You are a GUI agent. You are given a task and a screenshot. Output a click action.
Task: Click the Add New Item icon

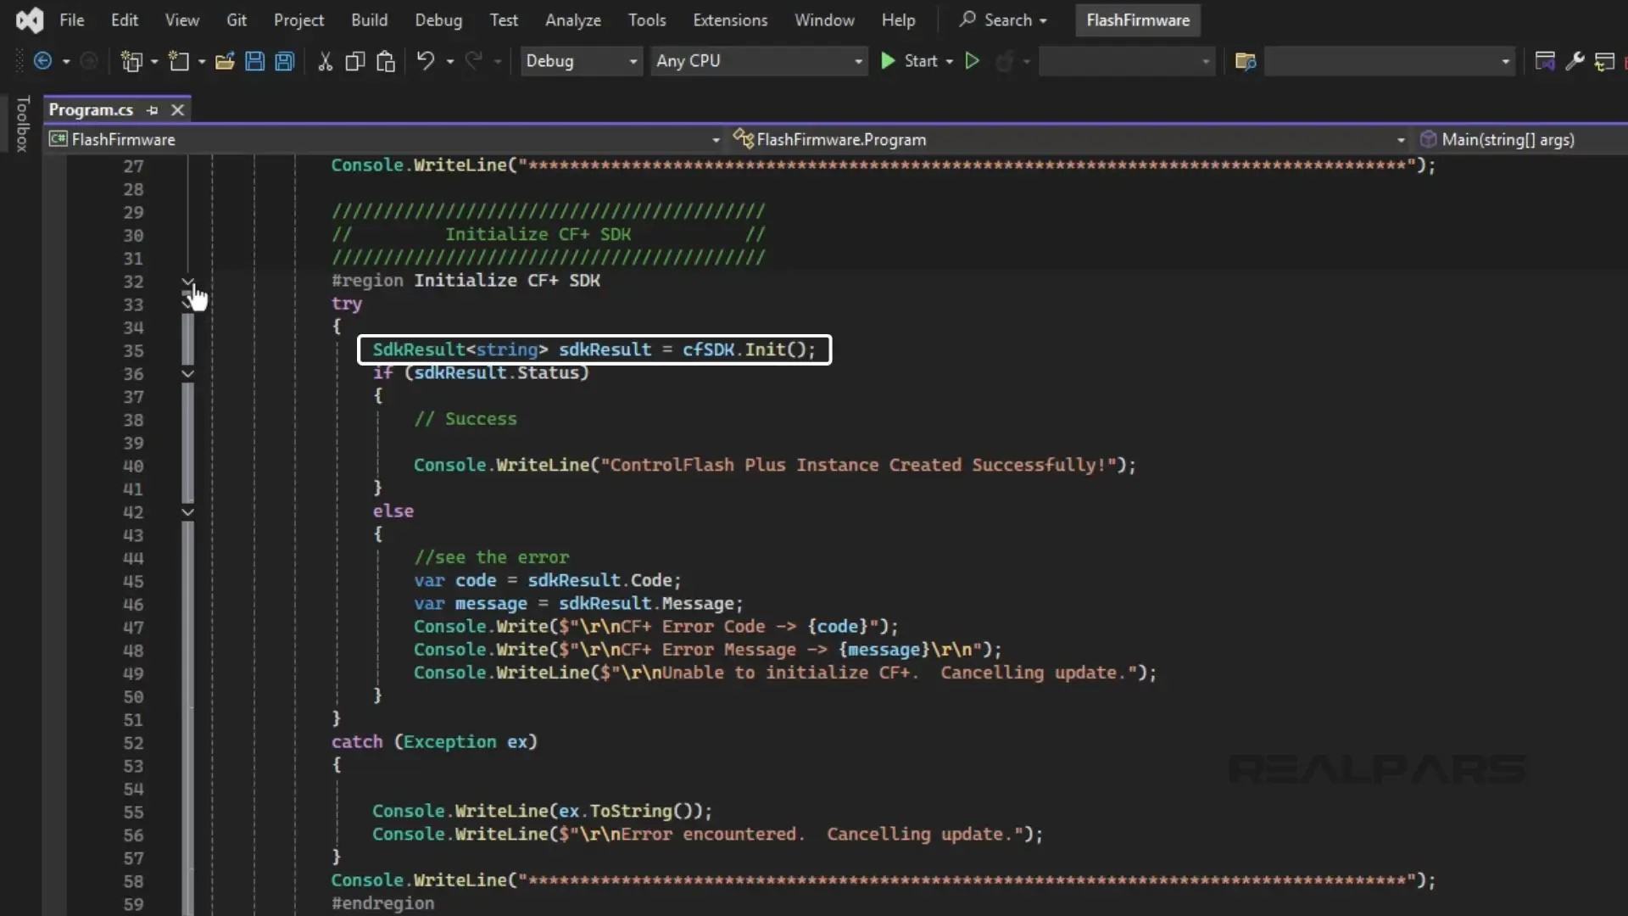tap(179, 61)
